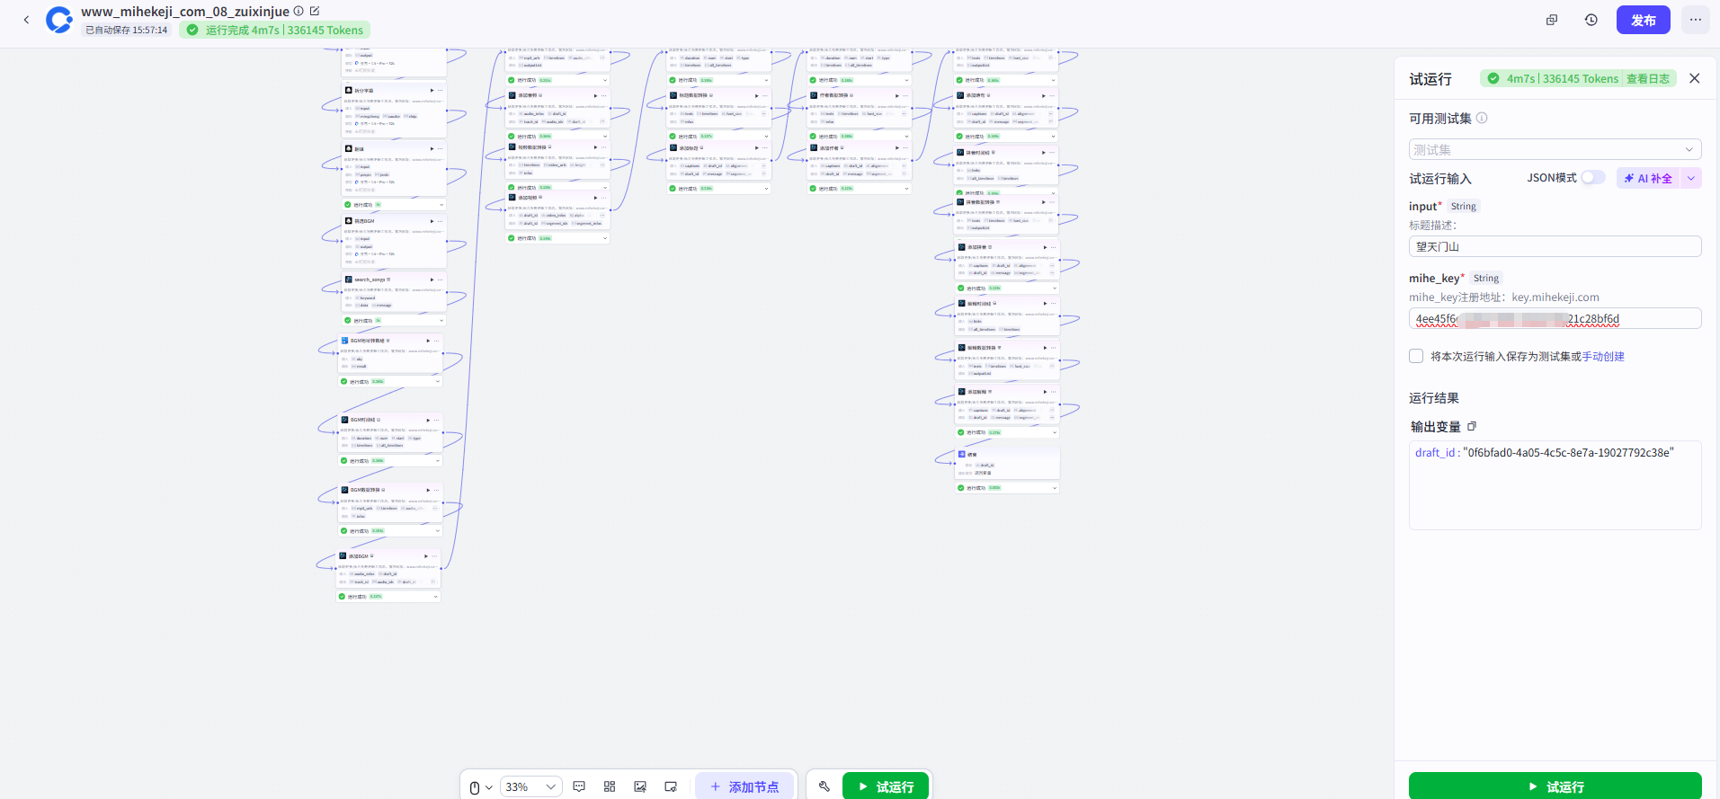Open the wrench debug tool icon
The image size is (1720, 799).
tap(824, 786)
